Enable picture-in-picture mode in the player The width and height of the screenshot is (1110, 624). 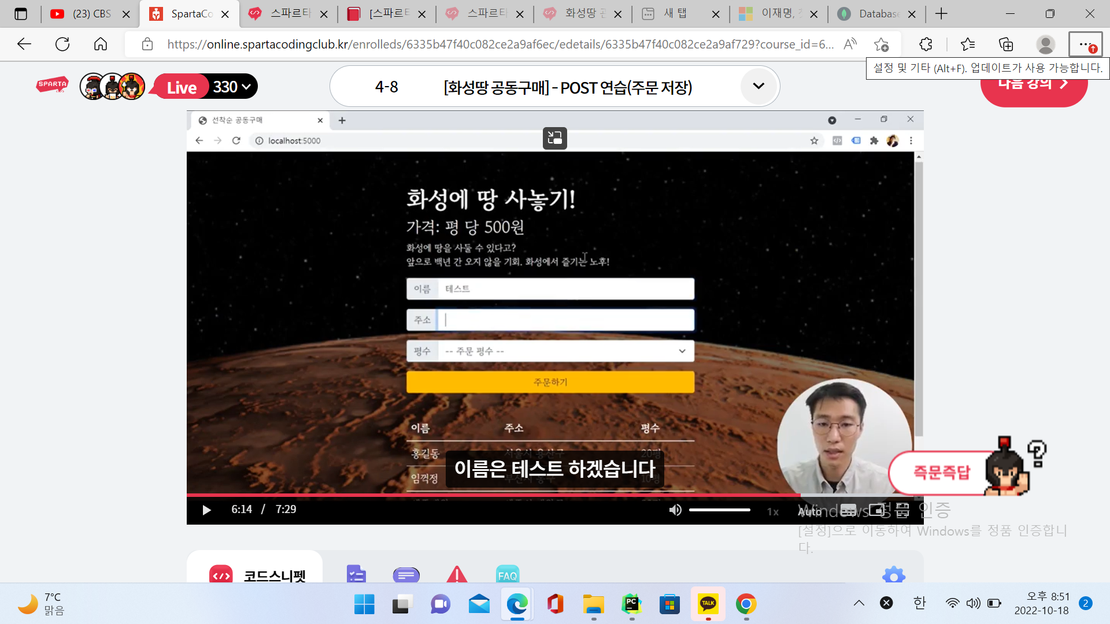(876, 510)
